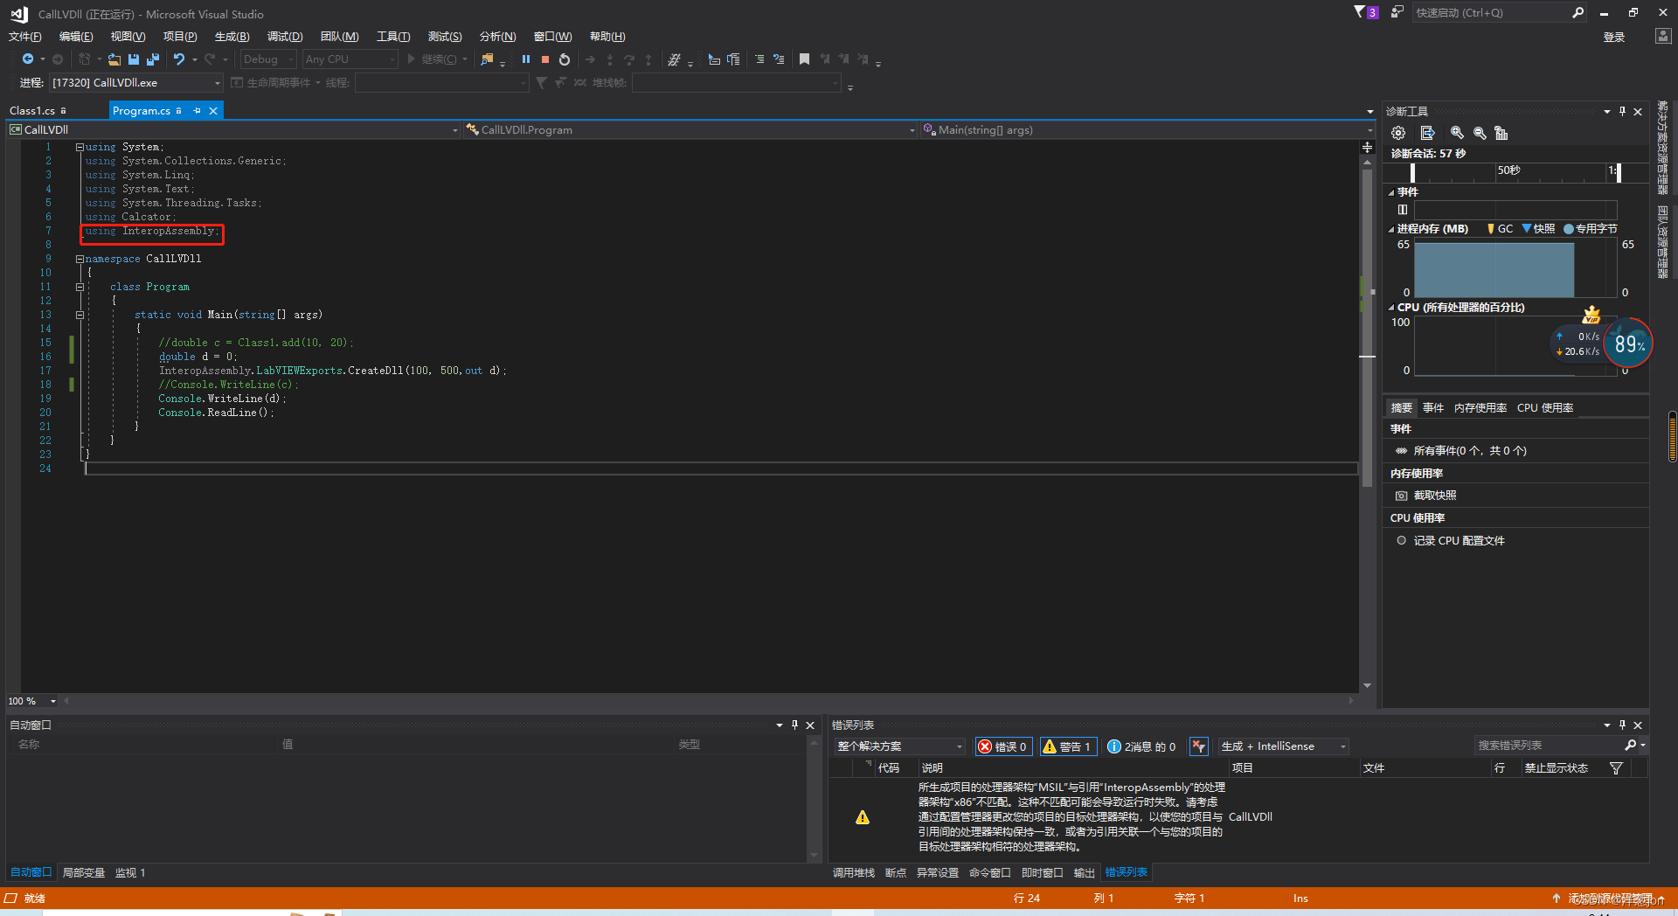Screen dimensions: 1678x916
Task: Toggle the clear error list filter button
Action: point(1199,746)
